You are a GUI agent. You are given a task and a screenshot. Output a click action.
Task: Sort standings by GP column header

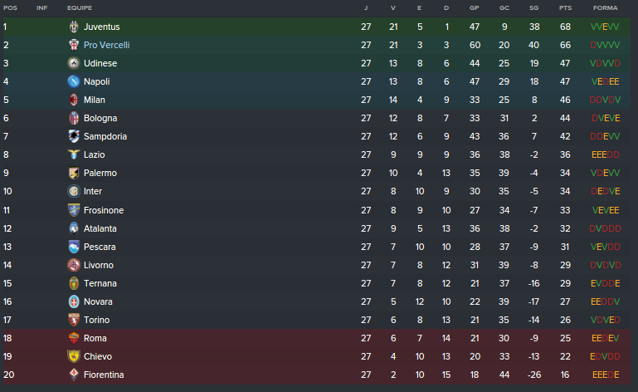pos(475,7)
